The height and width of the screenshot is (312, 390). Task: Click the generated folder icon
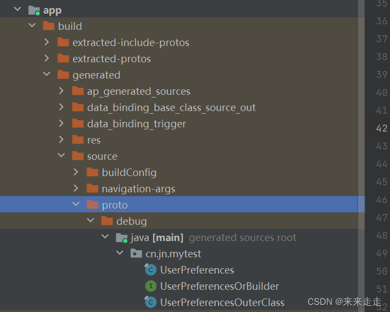[63, 74]
